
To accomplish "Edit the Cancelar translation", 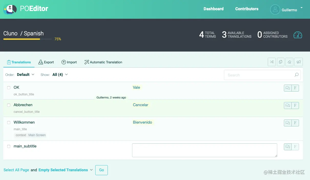I will (141, 105).
